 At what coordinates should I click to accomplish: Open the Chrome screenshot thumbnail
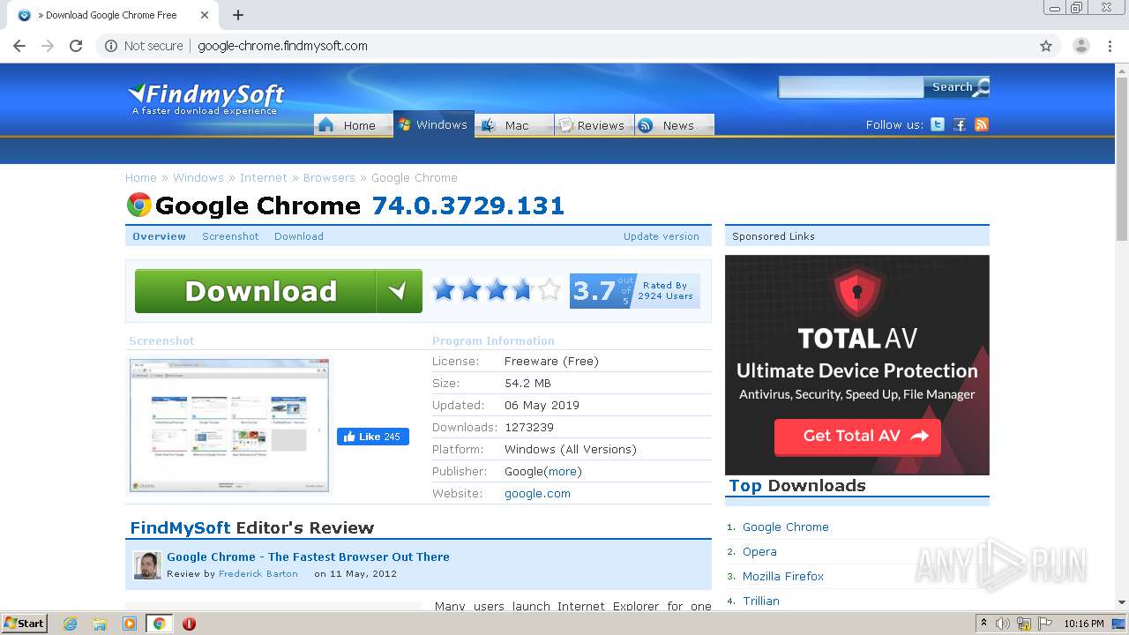tap(229, 425)
